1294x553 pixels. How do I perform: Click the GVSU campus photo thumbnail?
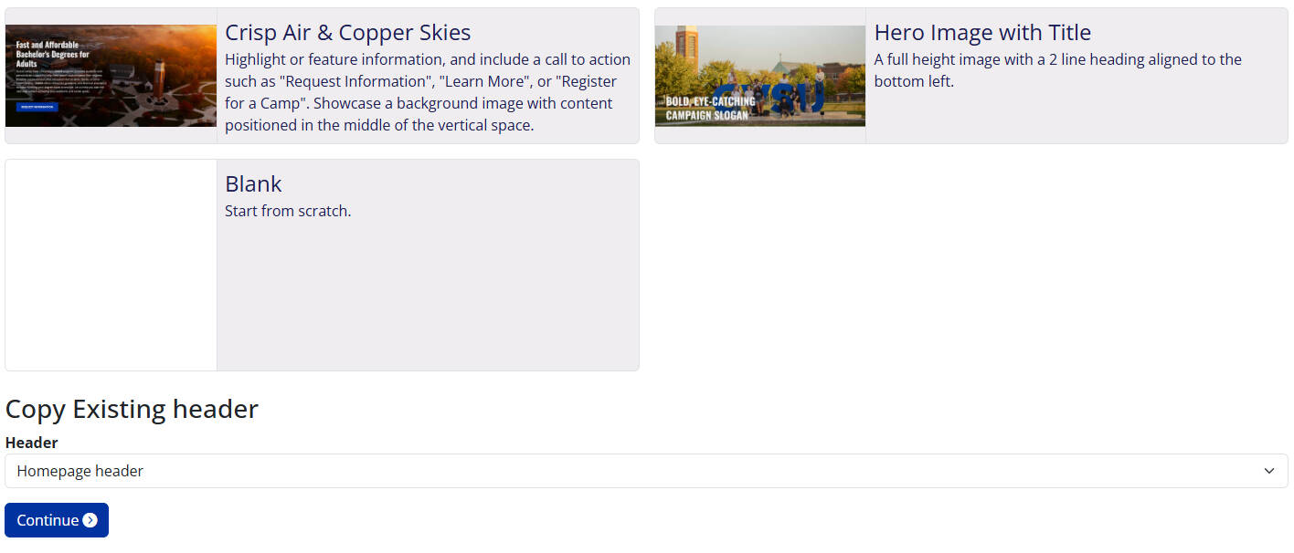[x=759, y=75]
